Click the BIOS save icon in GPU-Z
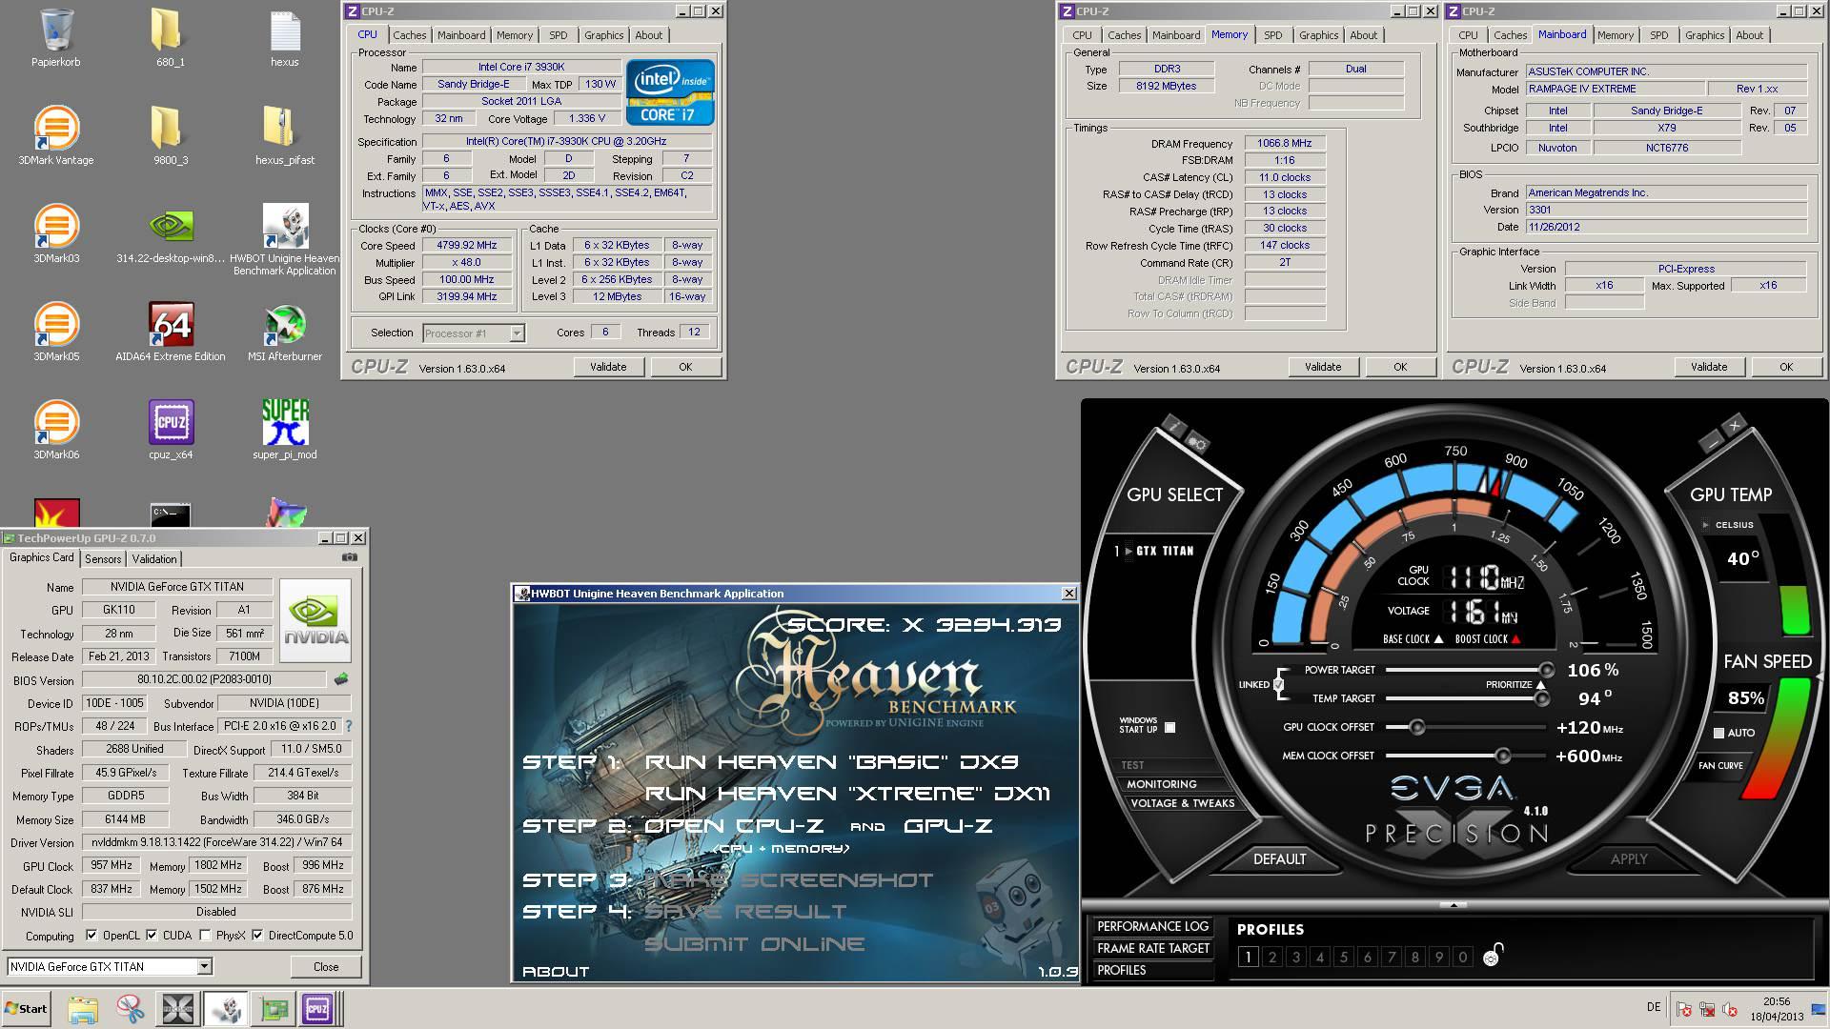1830x1029 pixels. pos(341,679)
